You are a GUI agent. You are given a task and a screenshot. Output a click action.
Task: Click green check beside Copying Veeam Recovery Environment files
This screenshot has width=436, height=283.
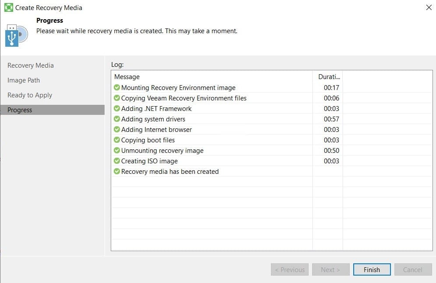[117, 98]
